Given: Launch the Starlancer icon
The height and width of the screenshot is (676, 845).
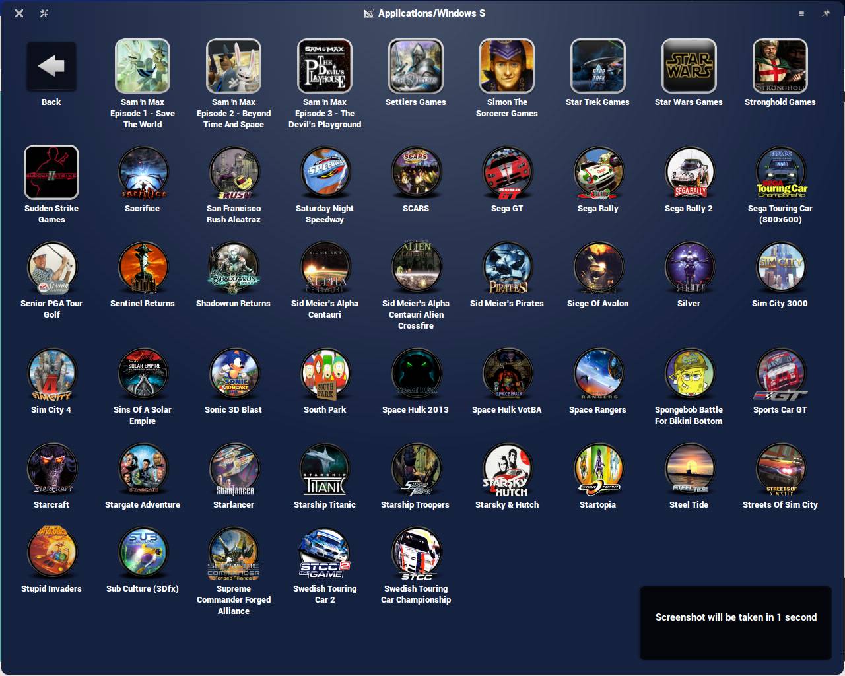Looking at the screenshot, I should (x=234, y=469).
